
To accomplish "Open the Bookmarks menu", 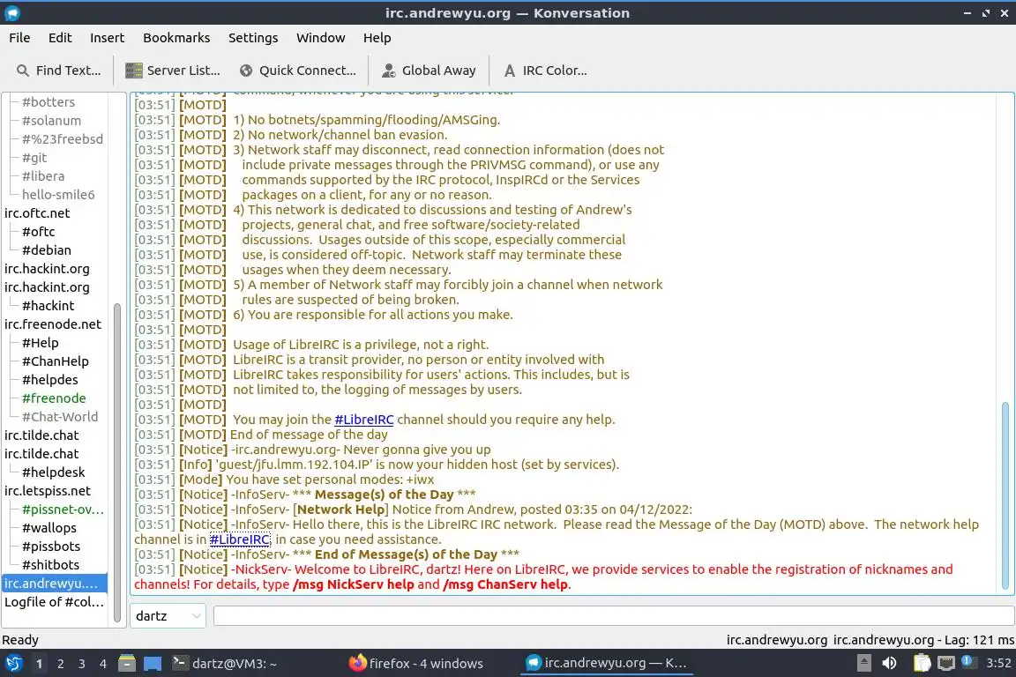I will pos(176,38).
